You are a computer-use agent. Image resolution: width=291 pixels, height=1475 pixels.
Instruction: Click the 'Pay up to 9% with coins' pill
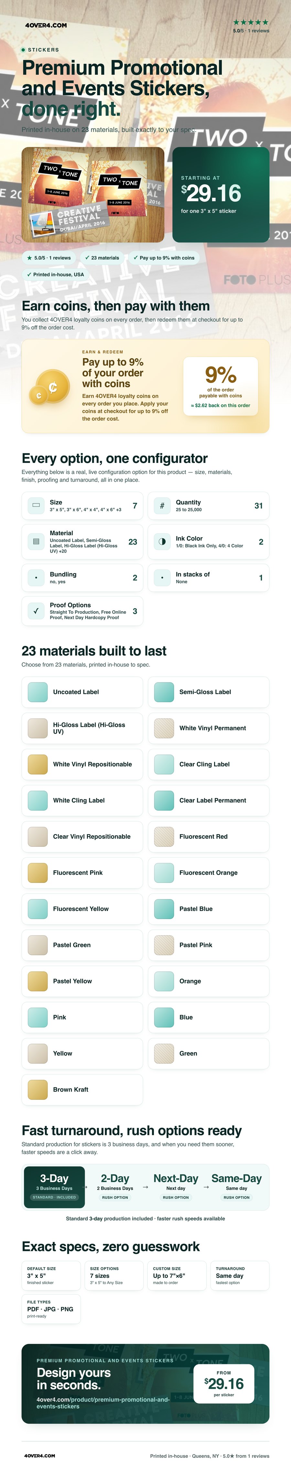(x=164, y=258)
